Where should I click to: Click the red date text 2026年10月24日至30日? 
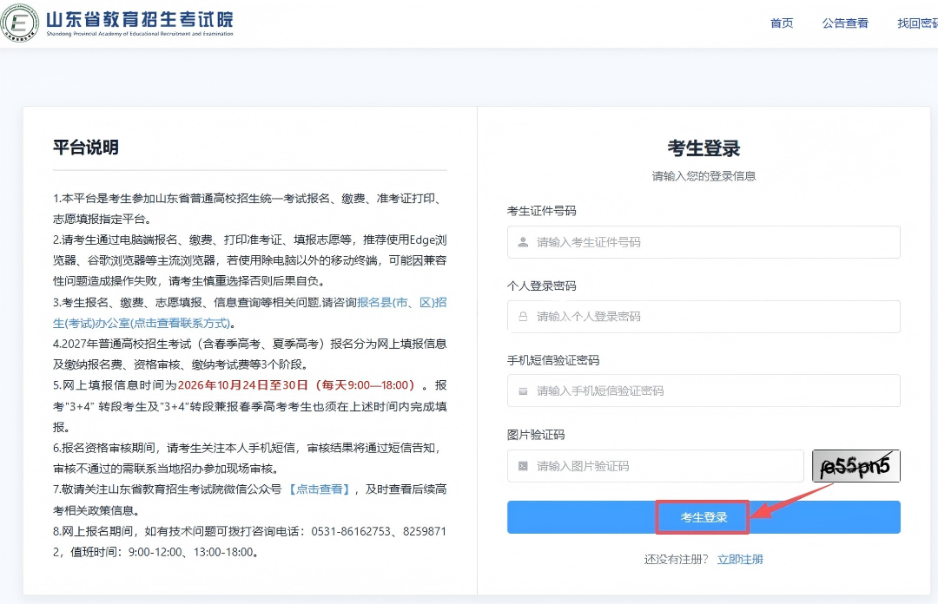tap(243, 385)
